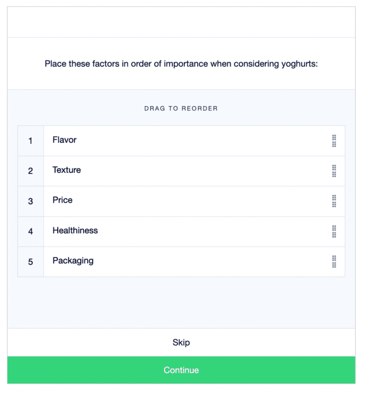
Task: Select the Flavor list item
Action: pyautogui.click(x=154, y=140)
